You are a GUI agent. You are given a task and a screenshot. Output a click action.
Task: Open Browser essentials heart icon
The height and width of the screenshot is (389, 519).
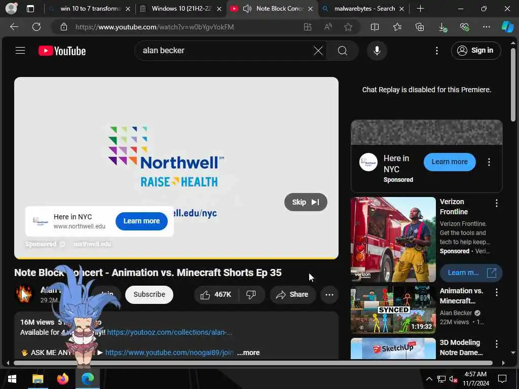(464, 27)
